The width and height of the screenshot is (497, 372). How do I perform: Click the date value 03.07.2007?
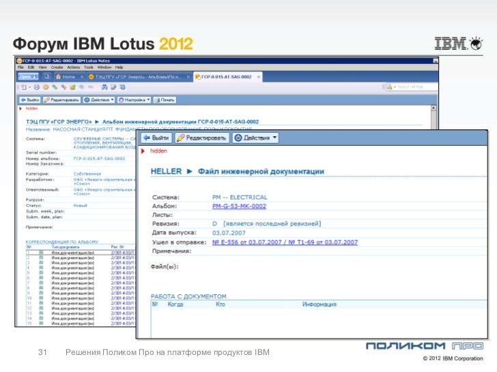tap(229, 233)
